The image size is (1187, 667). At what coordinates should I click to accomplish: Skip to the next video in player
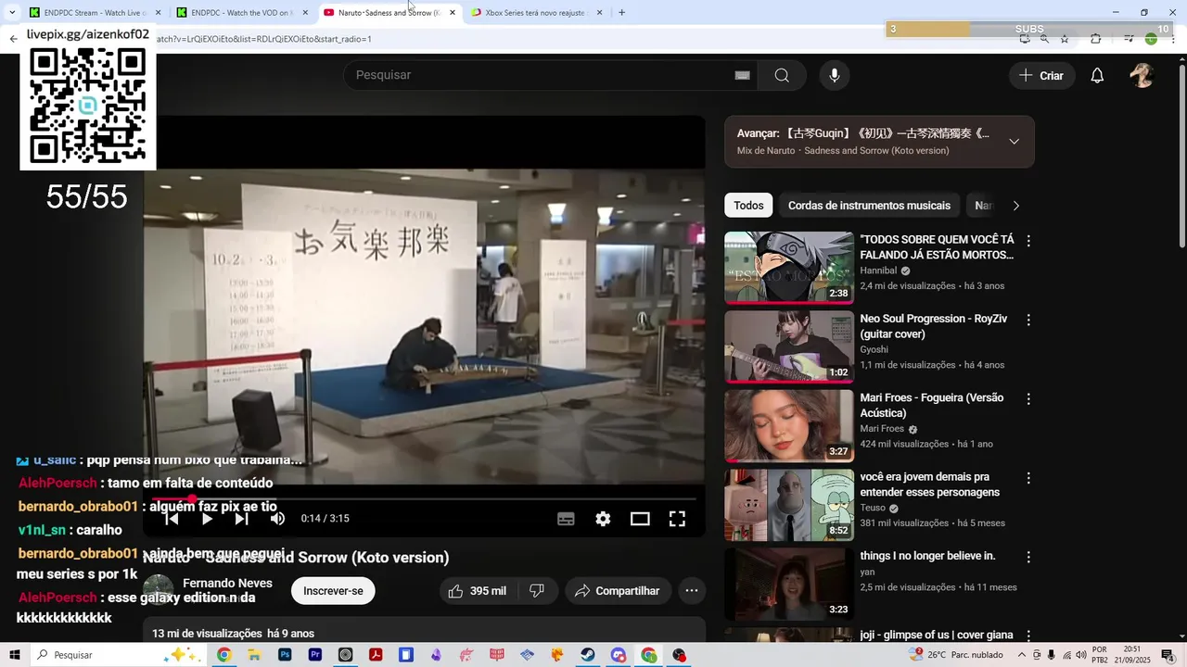click(x=241, y=519)
